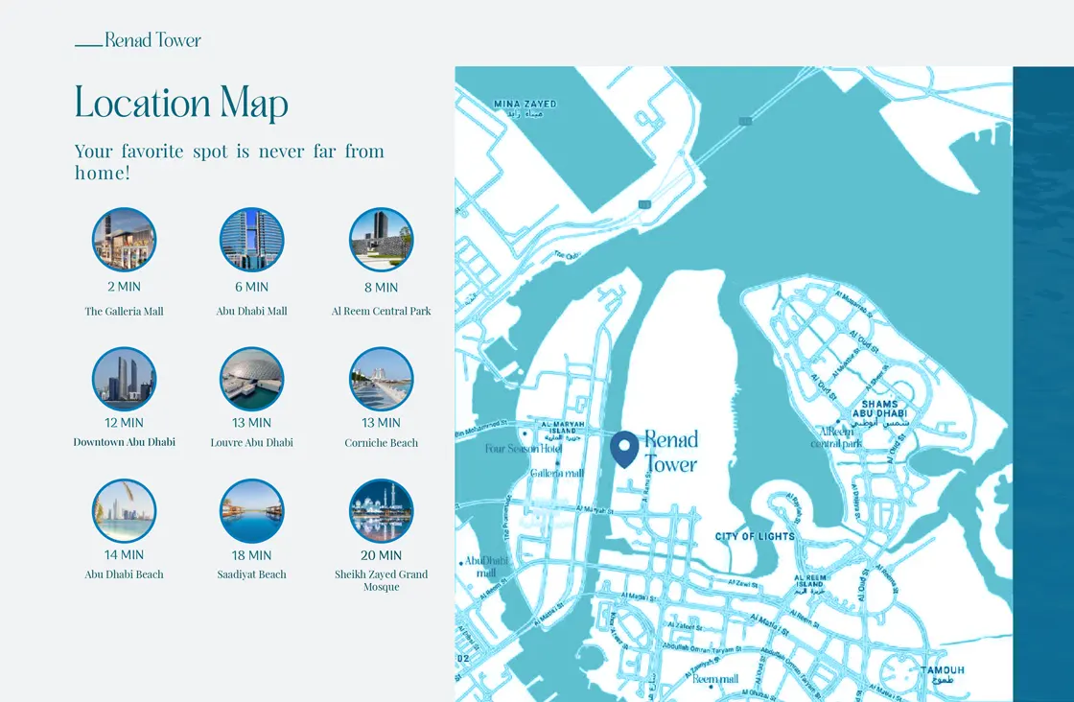Select the Four Season Hotel map label
The height and width of the screenshot is (702, 1074).
[522, 449]
